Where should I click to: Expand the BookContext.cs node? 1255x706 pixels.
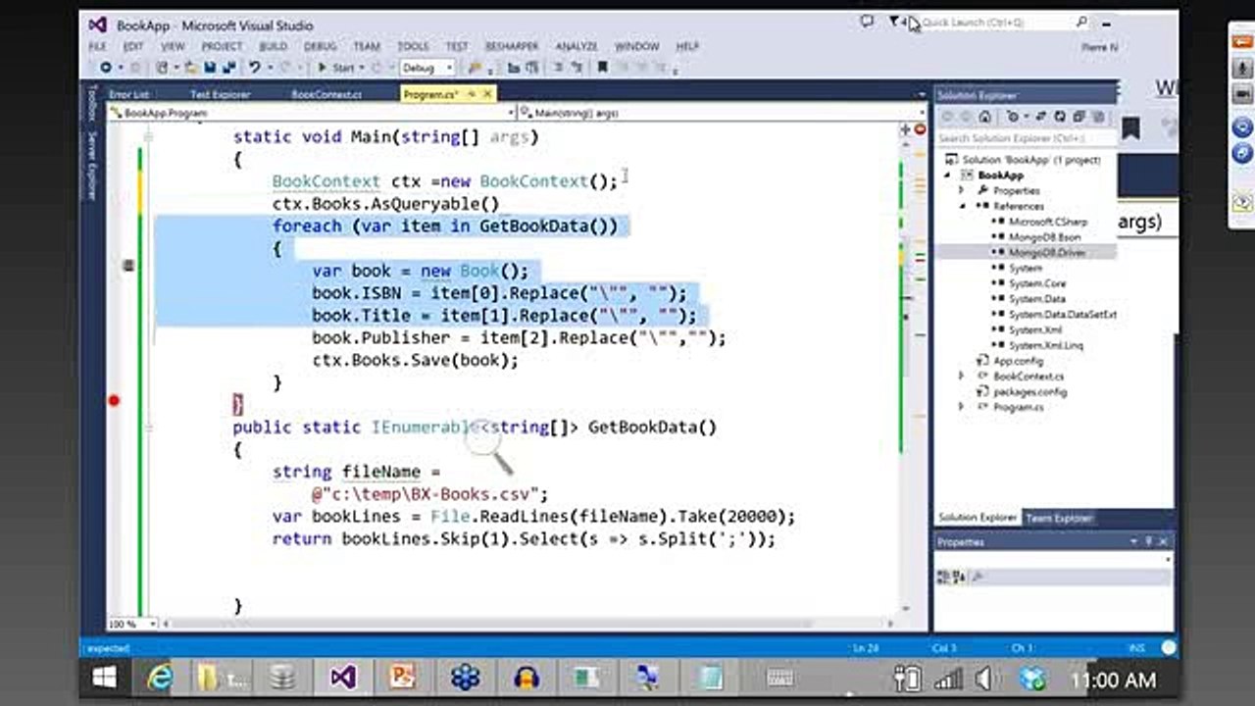click(x=962, y=377)
